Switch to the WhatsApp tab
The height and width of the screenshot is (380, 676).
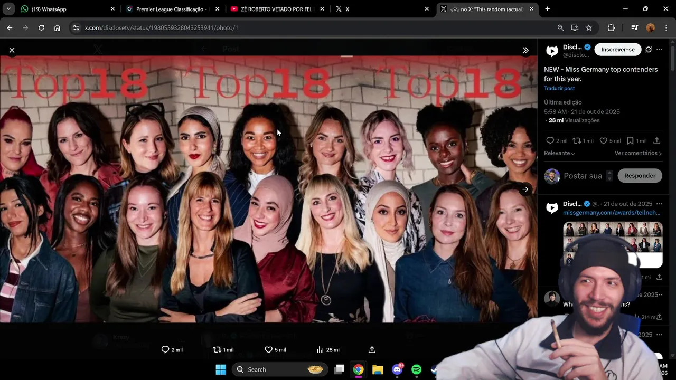[67, 9]
